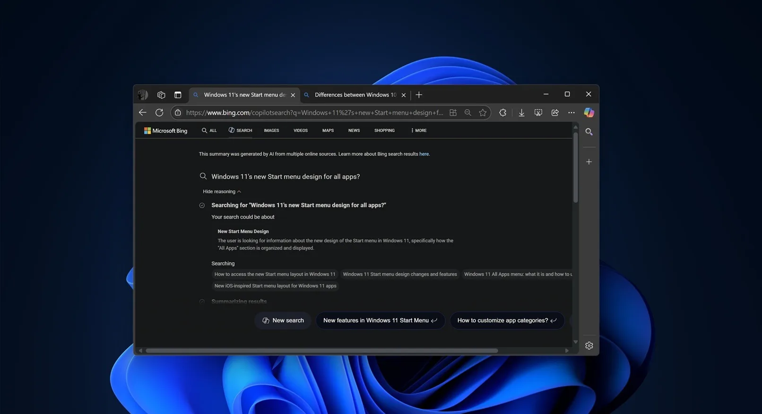762x414 pixels.
Task: Select the ALL search category
Action: pyautogui.click(x=209, y=130)
